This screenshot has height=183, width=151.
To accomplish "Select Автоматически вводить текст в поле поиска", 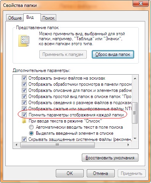I will click(31, 127).
